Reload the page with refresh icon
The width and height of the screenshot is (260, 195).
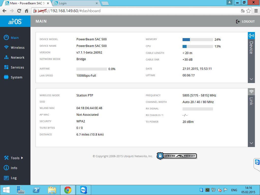19,11
